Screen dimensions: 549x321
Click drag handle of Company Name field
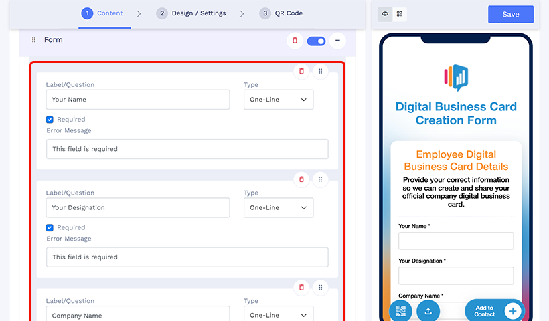[x=321, y=287]
